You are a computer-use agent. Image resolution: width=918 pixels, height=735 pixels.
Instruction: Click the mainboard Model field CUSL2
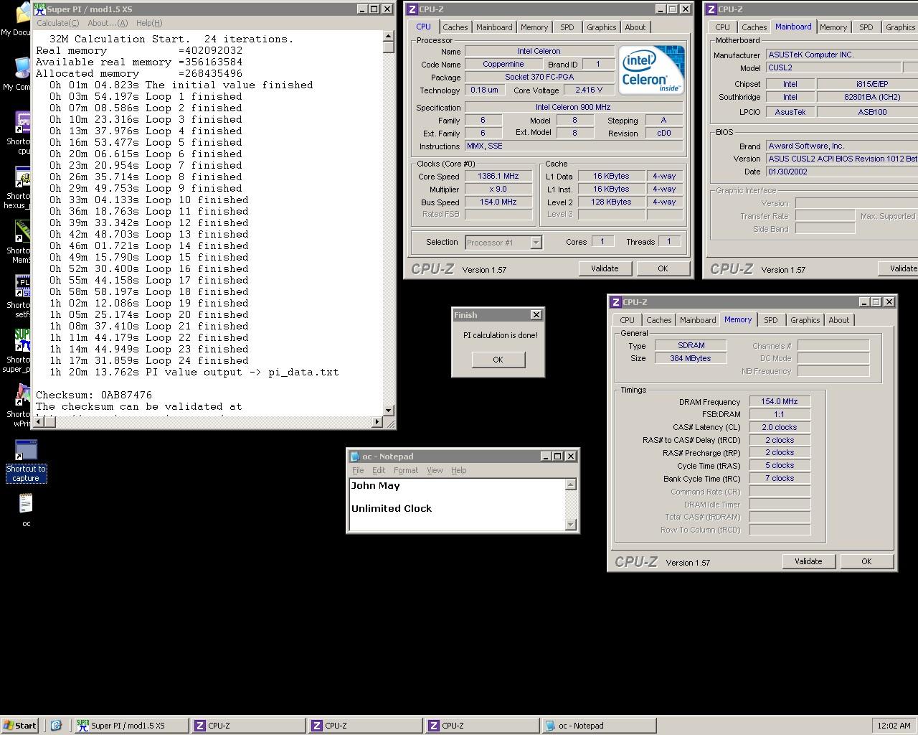point(833,68)
